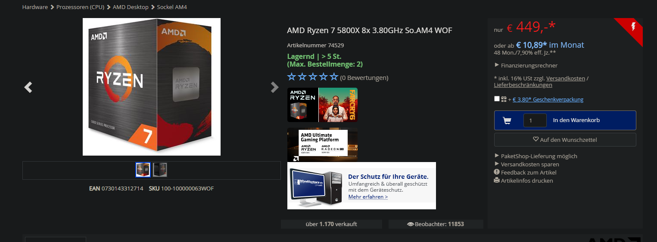The width and height of the screenshot is (657, 242).
Task: Click the € 10,89 im Monat financing text
Action: tap(550, 45)
